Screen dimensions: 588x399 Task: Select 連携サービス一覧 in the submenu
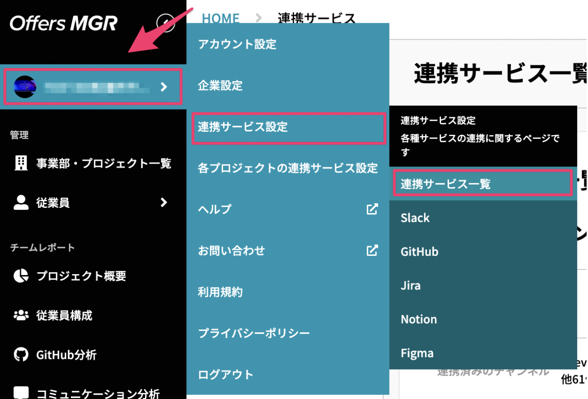(483, 184)
